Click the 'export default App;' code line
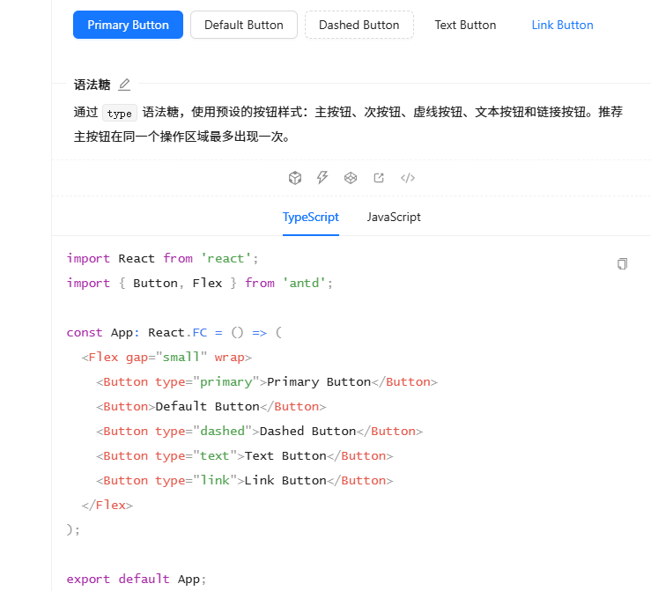 coord(137,579)
